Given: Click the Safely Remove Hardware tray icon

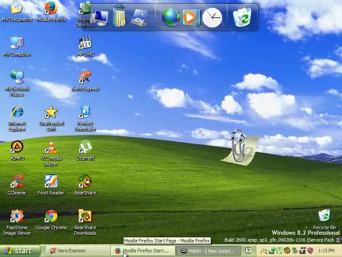Looking at the screenshot, I should (295, 251).
